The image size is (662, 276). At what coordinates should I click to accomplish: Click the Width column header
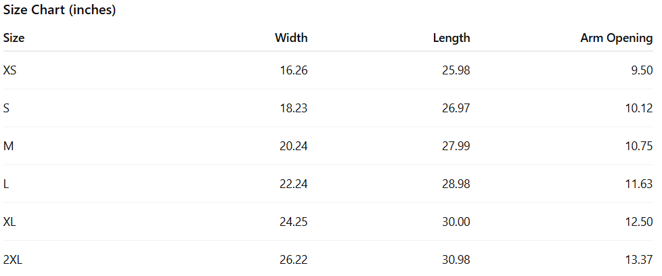[x=291, y=38]
